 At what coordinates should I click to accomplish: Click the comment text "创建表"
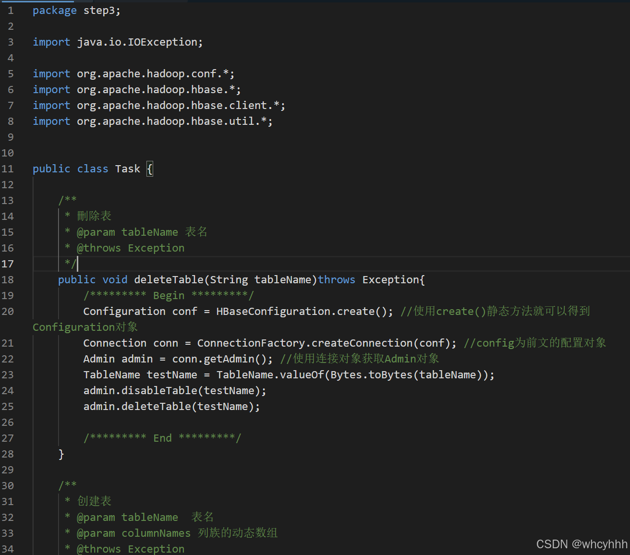point(94,501)
